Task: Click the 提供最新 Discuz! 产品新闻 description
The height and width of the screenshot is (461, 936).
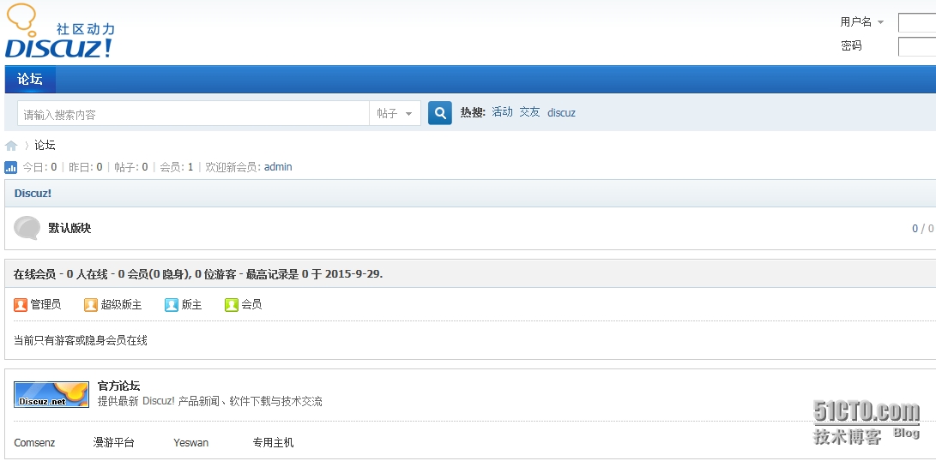Action: point(209,401)
